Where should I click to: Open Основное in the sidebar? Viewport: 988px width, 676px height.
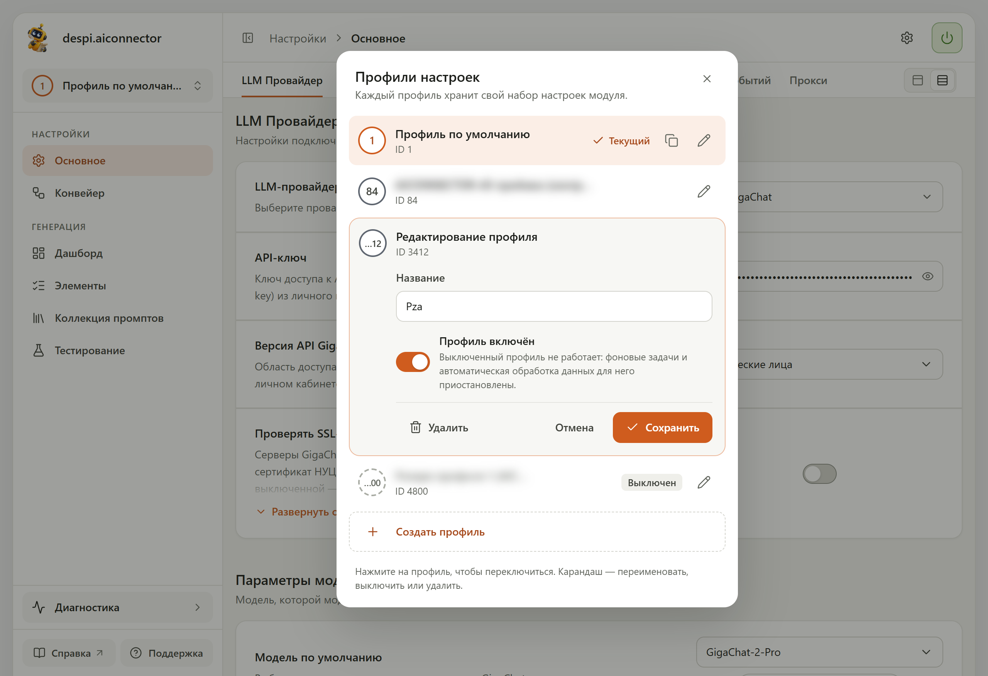118,161
